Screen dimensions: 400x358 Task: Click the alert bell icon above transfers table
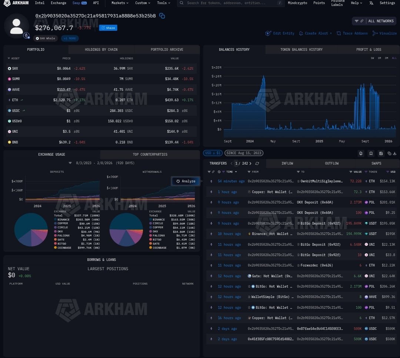[361, 153]
